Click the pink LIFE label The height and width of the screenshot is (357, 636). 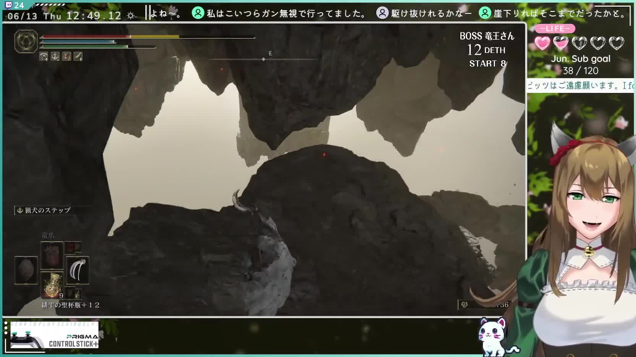tap(555, 29)
